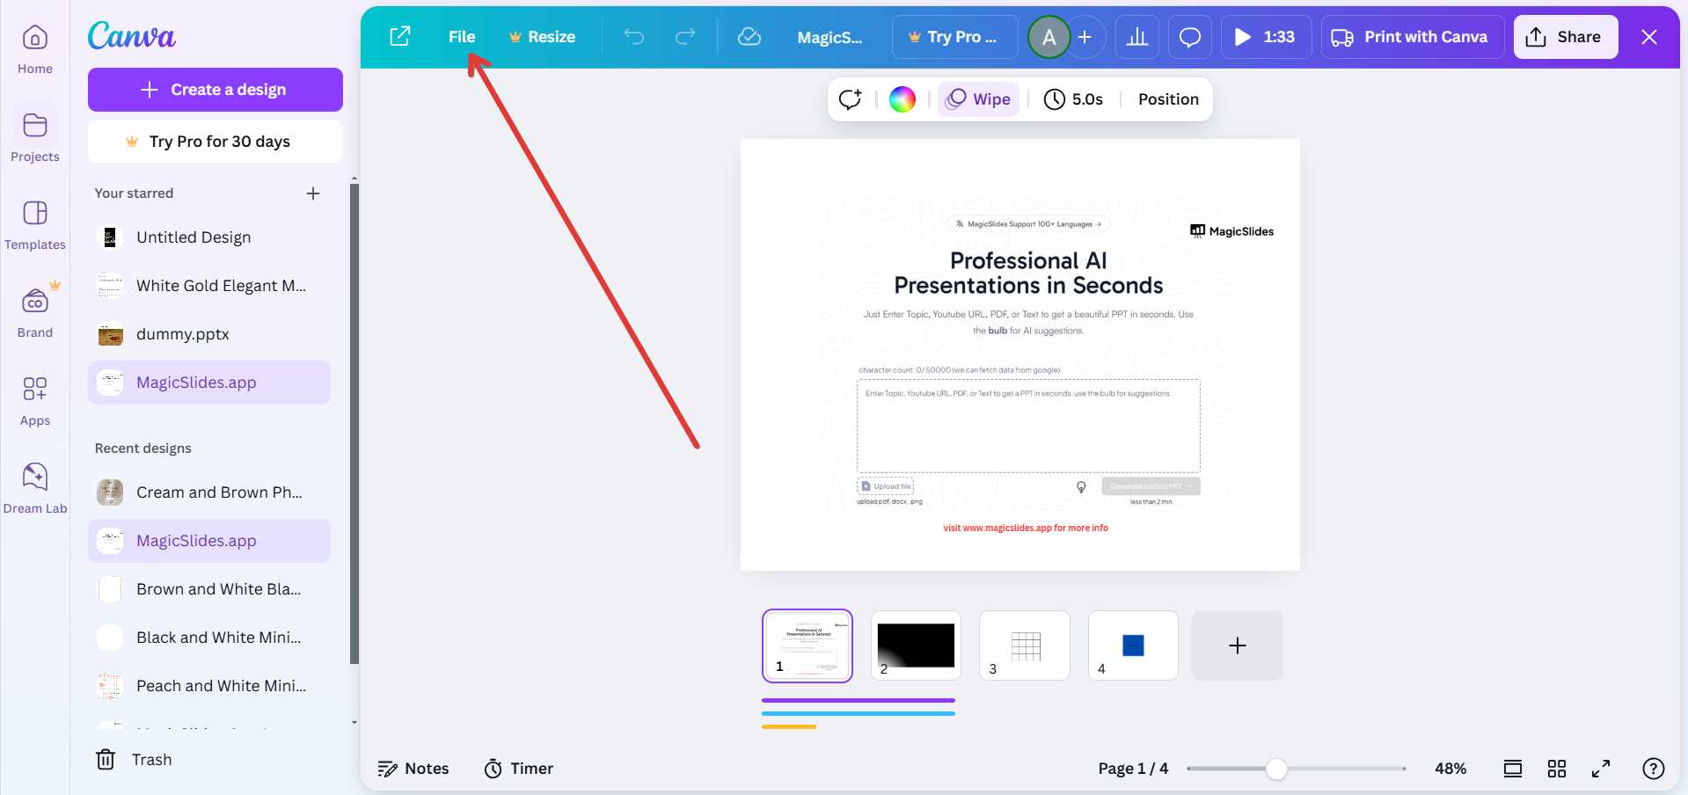Open the Timer
The image size is (1688, 795).
coord(519,769)
